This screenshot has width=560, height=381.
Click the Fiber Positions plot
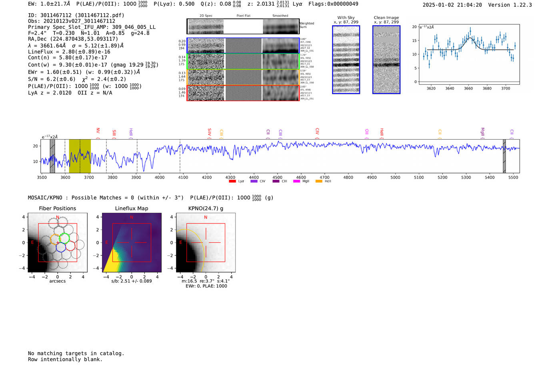click(x=58, y=243)
